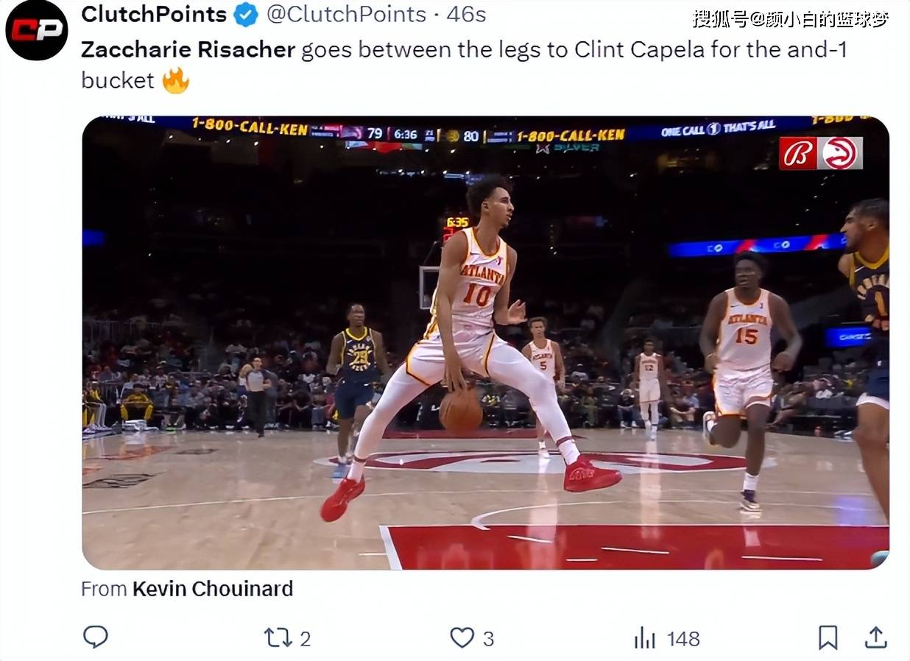The width and height of the screenshot is (910, 661).
Task: Click the fire emoji in tweet
Action: tap(176, 80)
